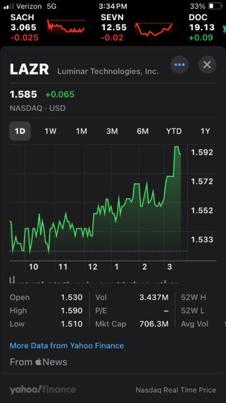
Task: Tap the SACH sparkline chart
Action: tap(66, 26)
